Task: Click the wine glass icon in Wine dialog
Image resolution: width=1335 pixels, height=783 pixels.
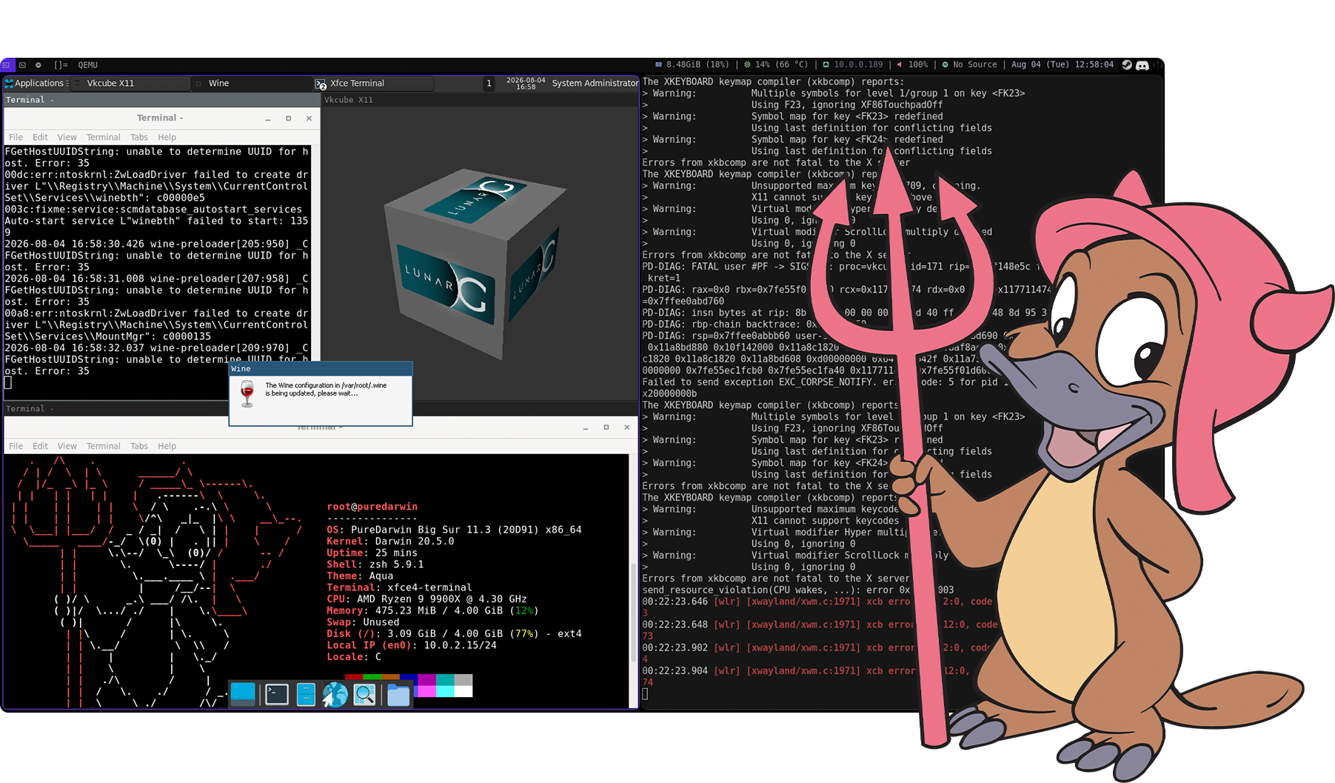Action: click(x=247, y=393)
